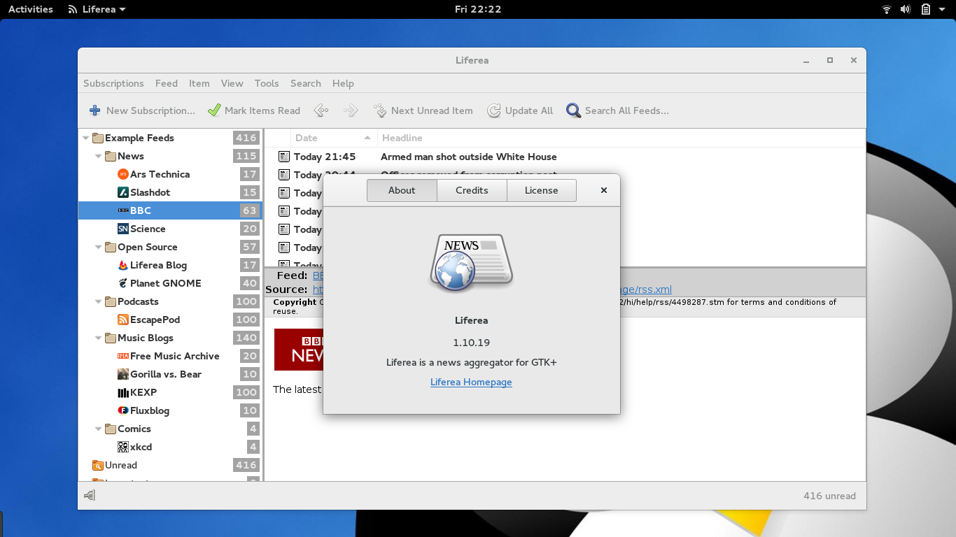Select the BBC feed icon
This screenshot has height=537, width=956.
[x=123, y=210]
